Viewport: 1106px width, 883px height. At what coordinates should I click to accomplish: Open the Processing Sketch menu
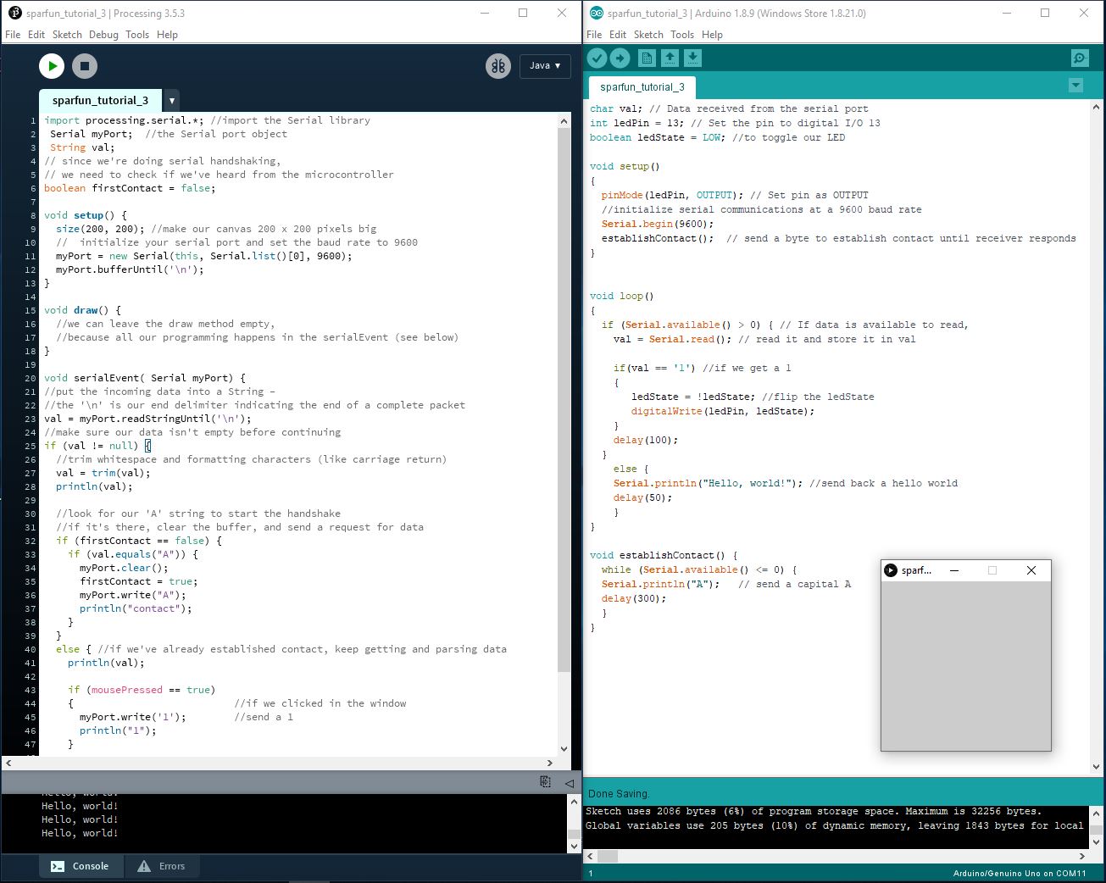(x=67, y=35)
